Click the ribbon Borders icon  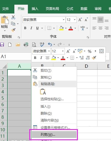(49, 28)
